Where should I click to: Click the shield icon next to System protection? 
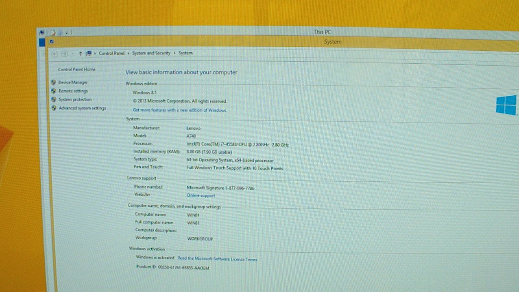[54, 99]
